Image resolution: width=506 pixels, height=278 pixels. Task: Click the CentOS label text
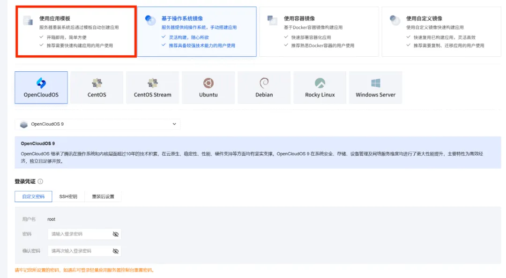click(97, 95)
